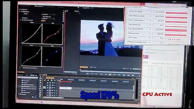Open Fan Speed (RPM) sensor dropdown
The height and width of the screenshot is (109, 194).
150,29
